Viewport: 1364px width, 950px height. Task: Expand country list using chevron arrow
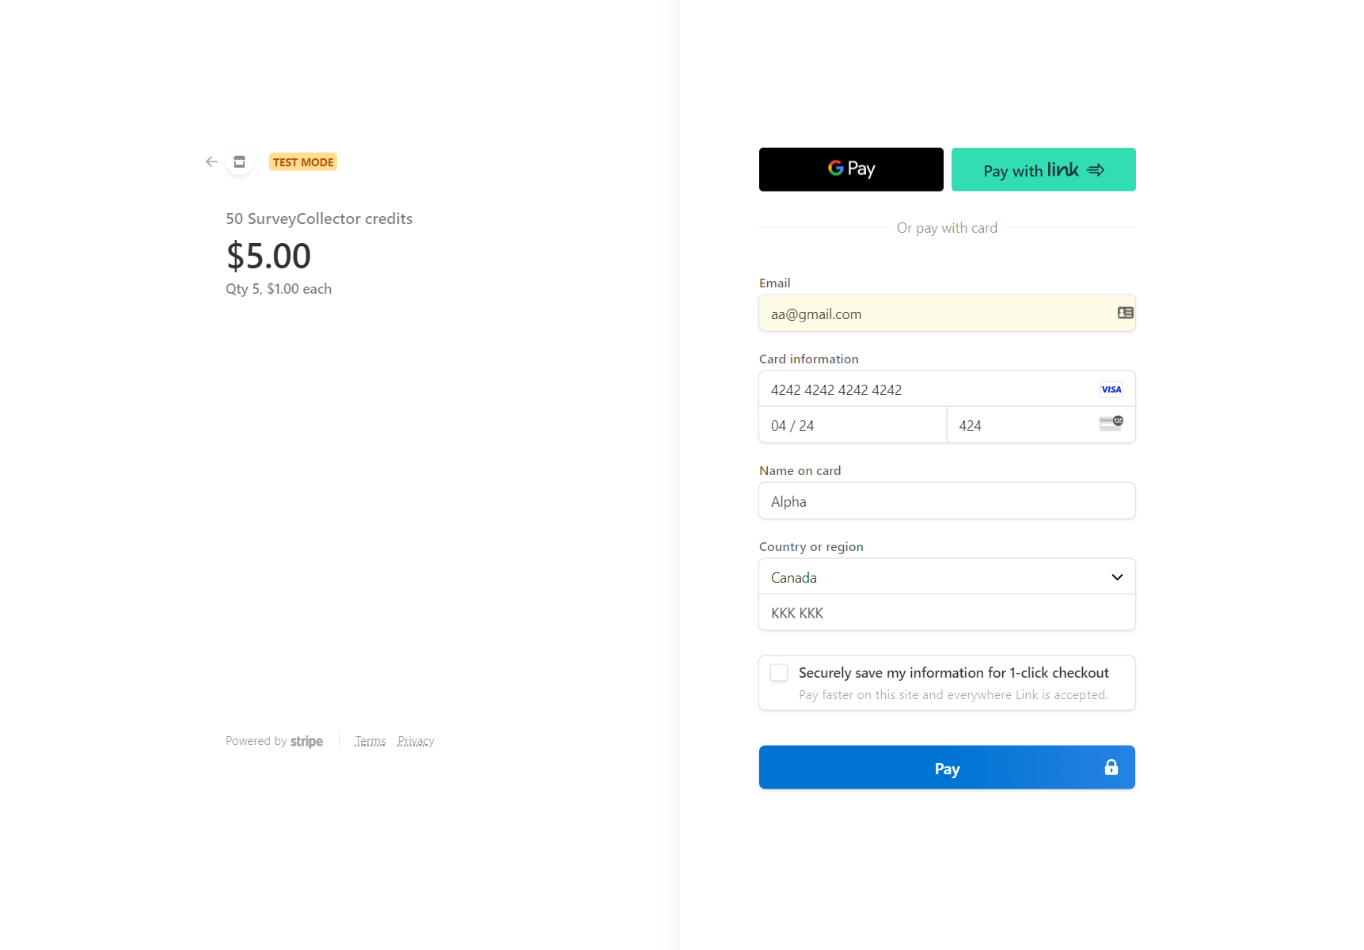coord(1117,577)
